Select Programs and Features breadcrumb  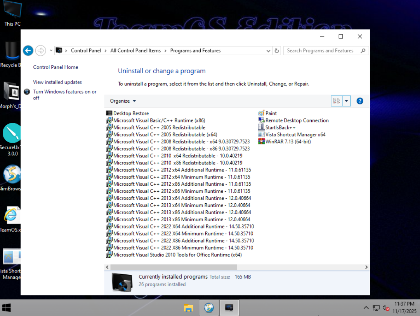tap(195, 51)
